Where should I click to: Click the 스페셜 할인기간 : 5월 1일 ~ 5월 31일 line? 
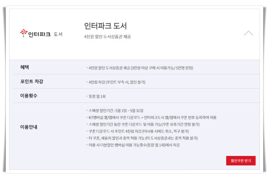click(x=116, y=111)
